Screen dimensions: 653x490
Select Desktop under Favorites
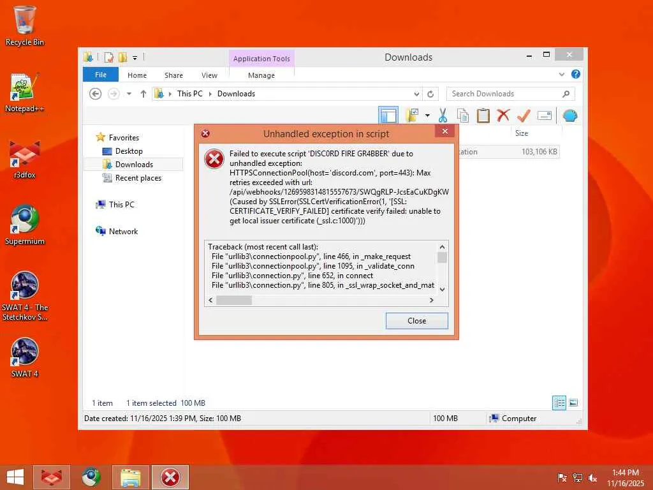(x=129, y=151)
